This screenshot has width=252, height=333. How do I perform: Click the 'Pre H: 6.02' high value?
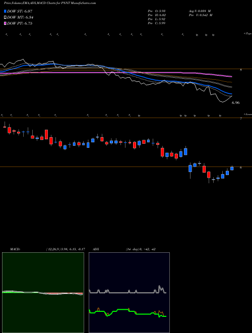157,15
